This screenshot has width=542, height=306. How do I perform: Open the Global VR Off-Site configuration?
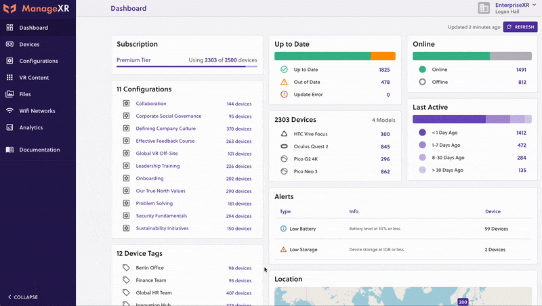coord(157,154)
